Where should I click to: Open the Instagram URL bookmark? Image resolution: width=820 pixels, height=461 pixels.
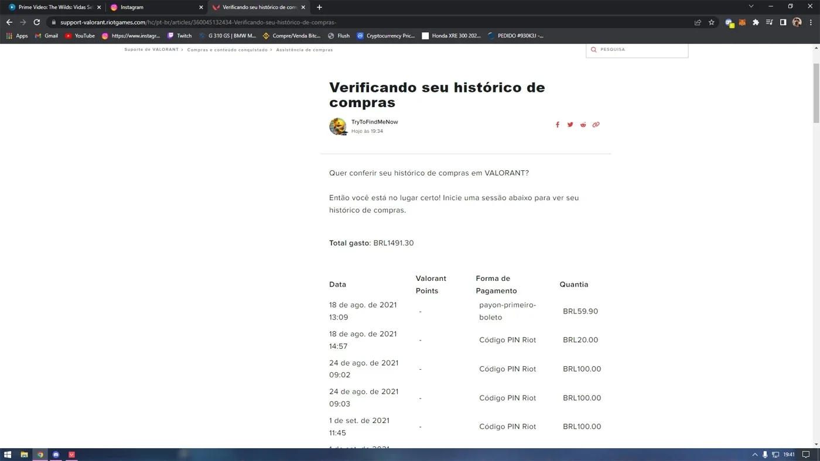pos(131,36)
